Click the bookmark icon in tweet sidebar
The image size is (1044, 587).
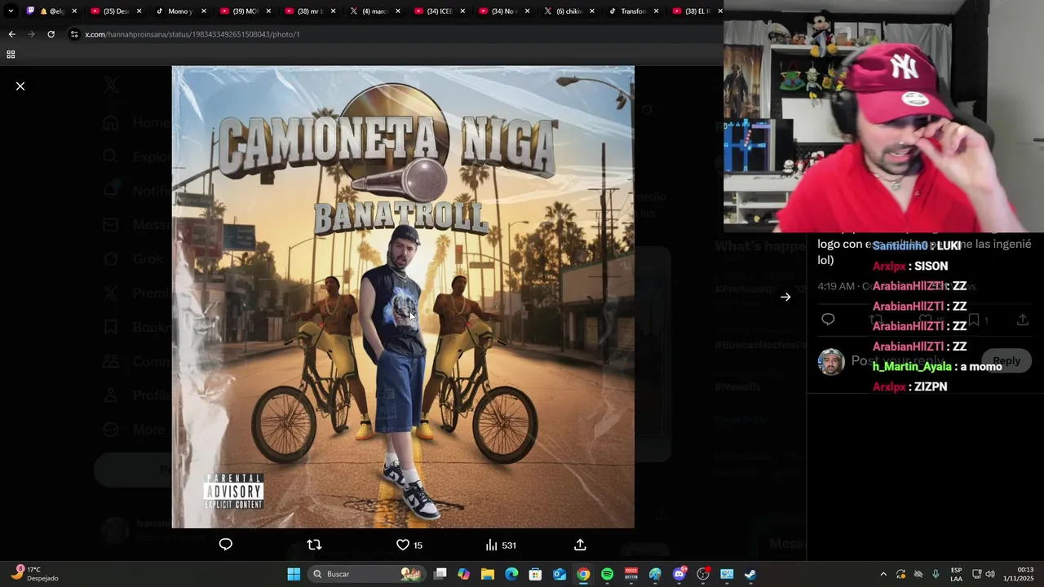click(974, 320)
